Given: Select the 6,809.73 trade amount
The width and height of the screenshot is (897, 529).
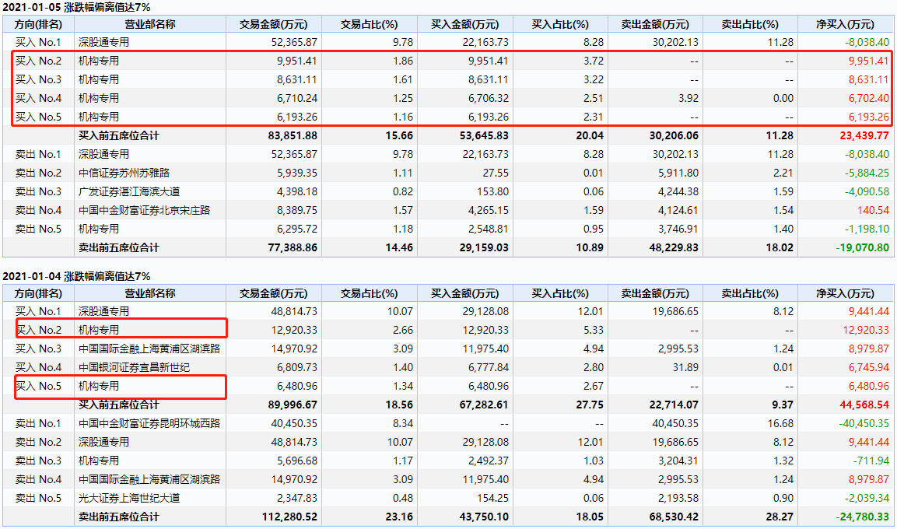Looking at the screenshot, I should click(x=297, y=367).
